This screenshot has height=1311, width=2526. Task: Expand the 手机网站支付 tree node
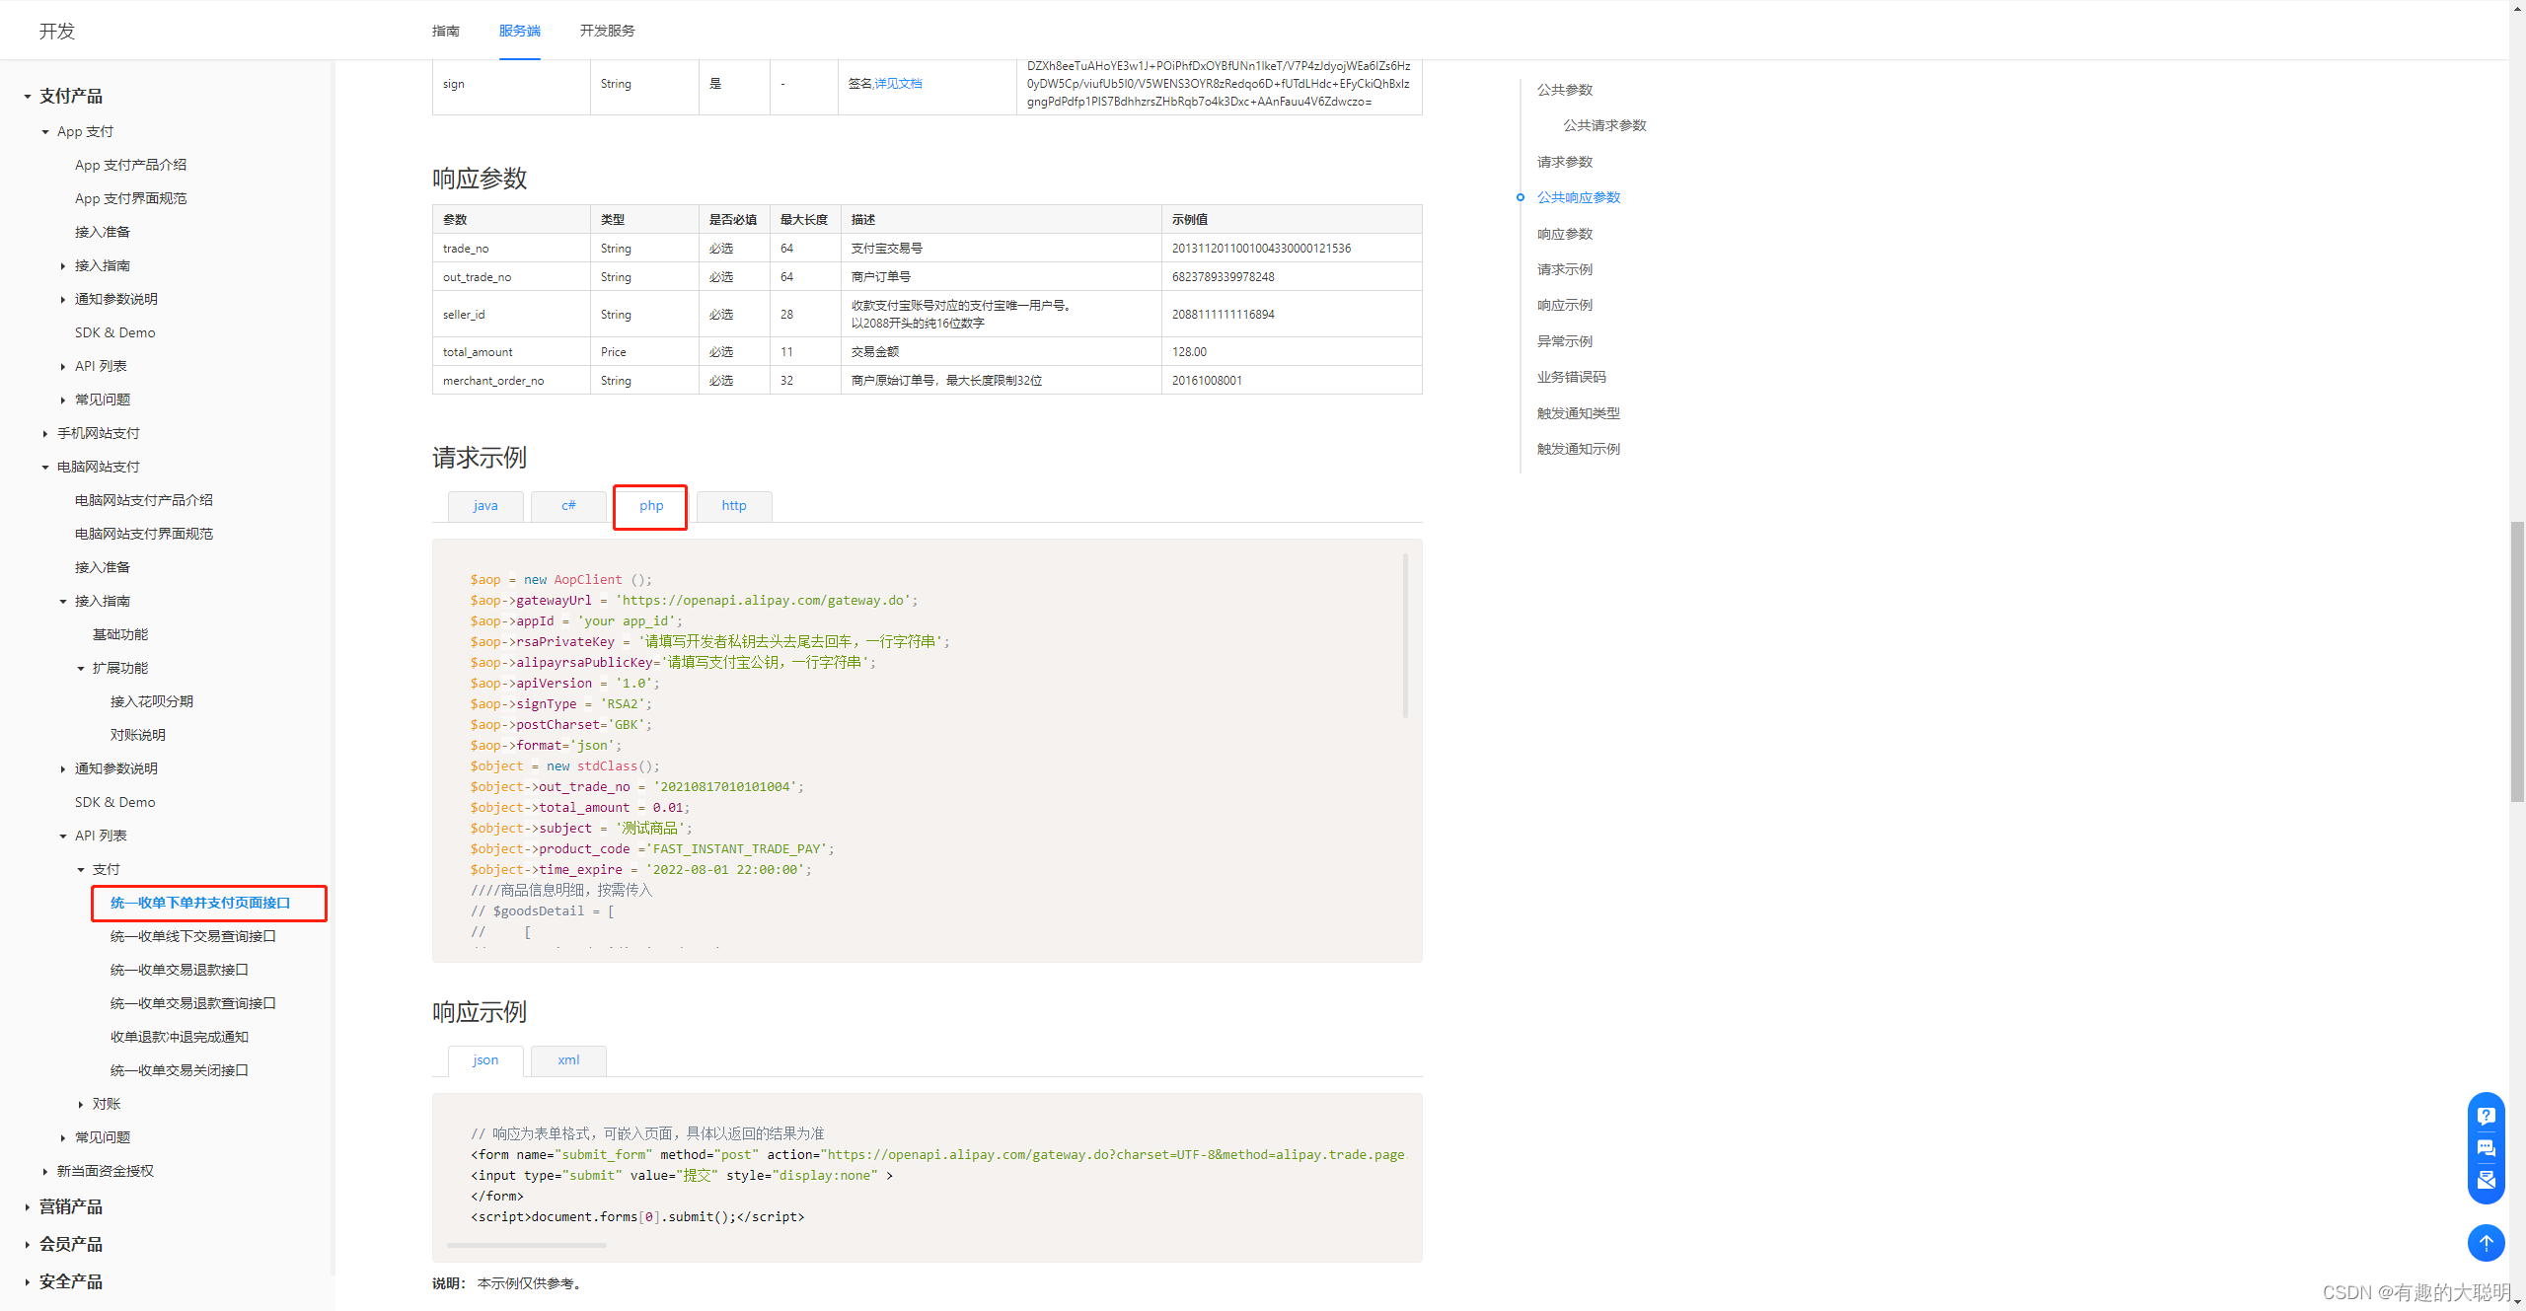pos(45,434)
